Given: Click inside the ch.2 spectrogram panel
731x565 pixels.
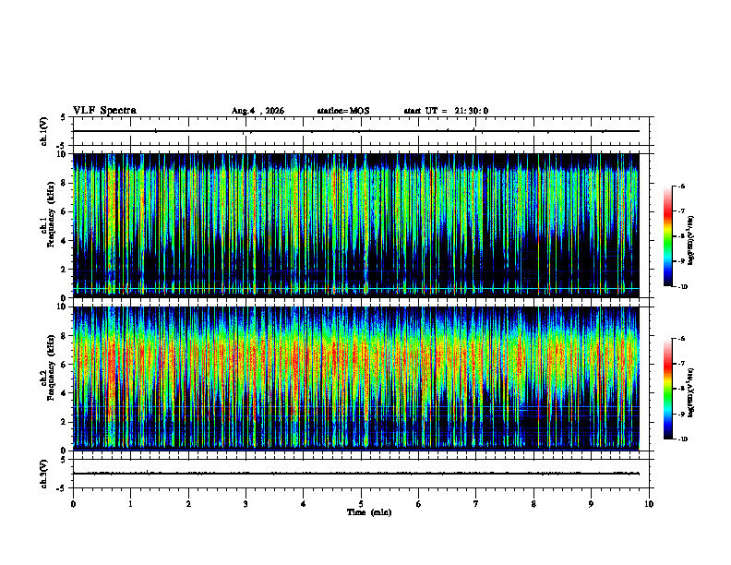Looking at the screenshot, I should click(356, 379).
